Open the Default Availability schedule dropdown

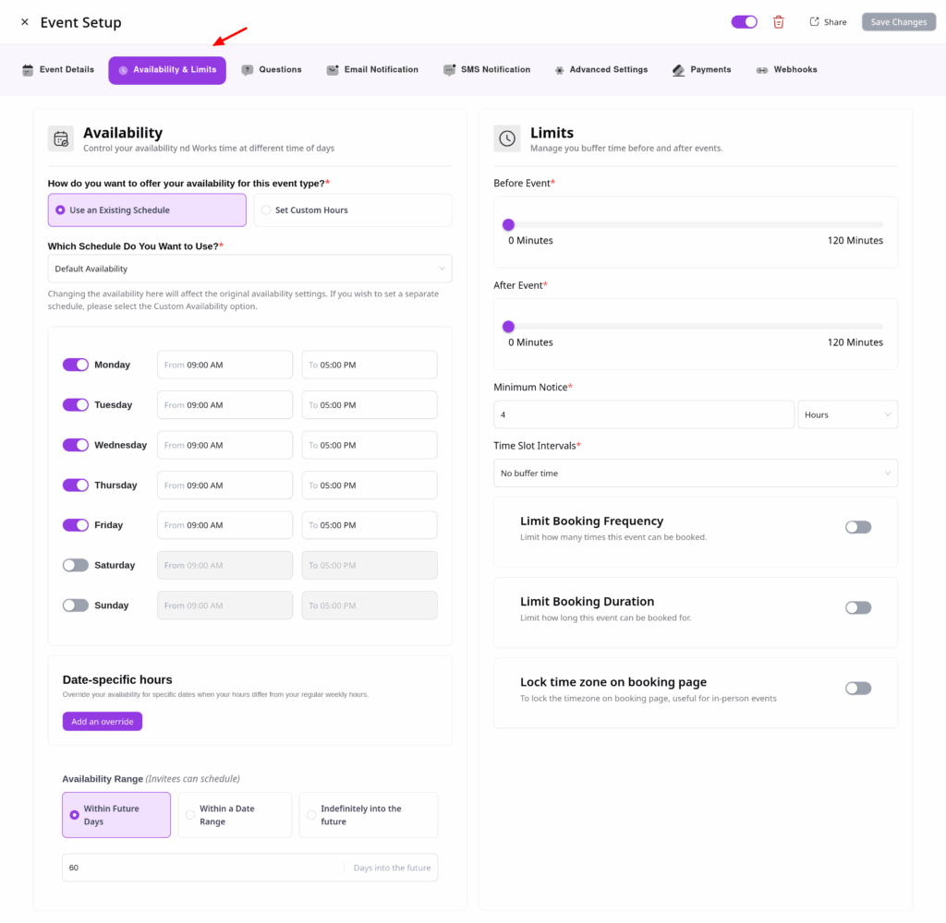pyautogui.click(x=249, y=269)
